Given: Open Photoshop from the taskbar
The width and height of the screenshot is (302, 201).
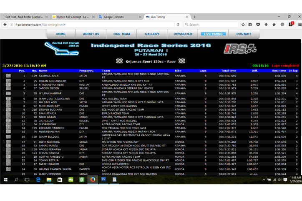Looking at the screenshot, I should click(103, 180).
